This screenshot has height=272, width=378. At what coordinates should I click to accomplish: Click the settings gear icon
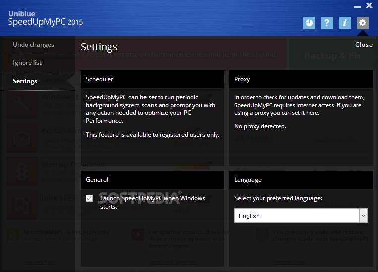363,23
